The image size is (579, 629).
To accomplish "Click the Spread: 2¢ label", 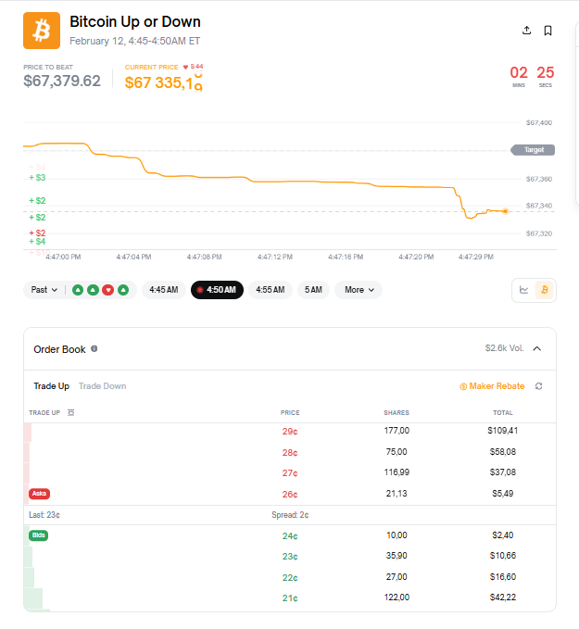I will click(x=290, y=515).
